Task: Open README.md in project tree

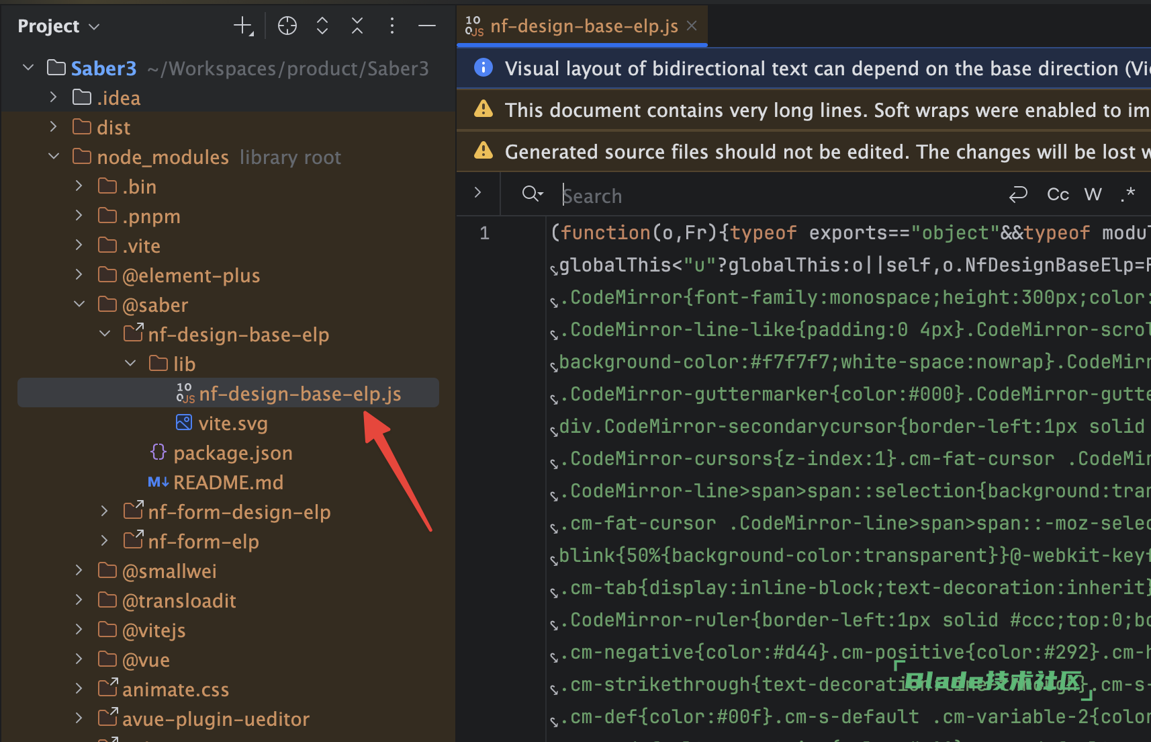Action: [x=228, y=483]
